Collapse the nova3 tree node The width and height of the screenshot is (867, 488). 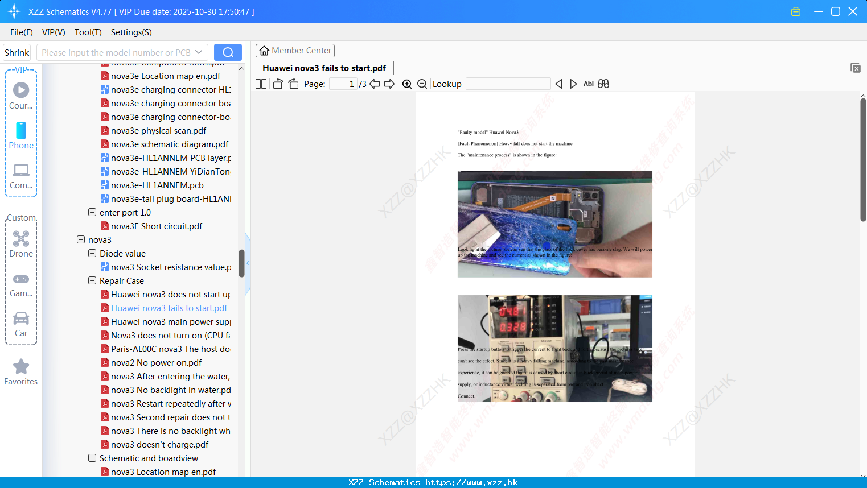pyautogui.click(x=81, y=239)
